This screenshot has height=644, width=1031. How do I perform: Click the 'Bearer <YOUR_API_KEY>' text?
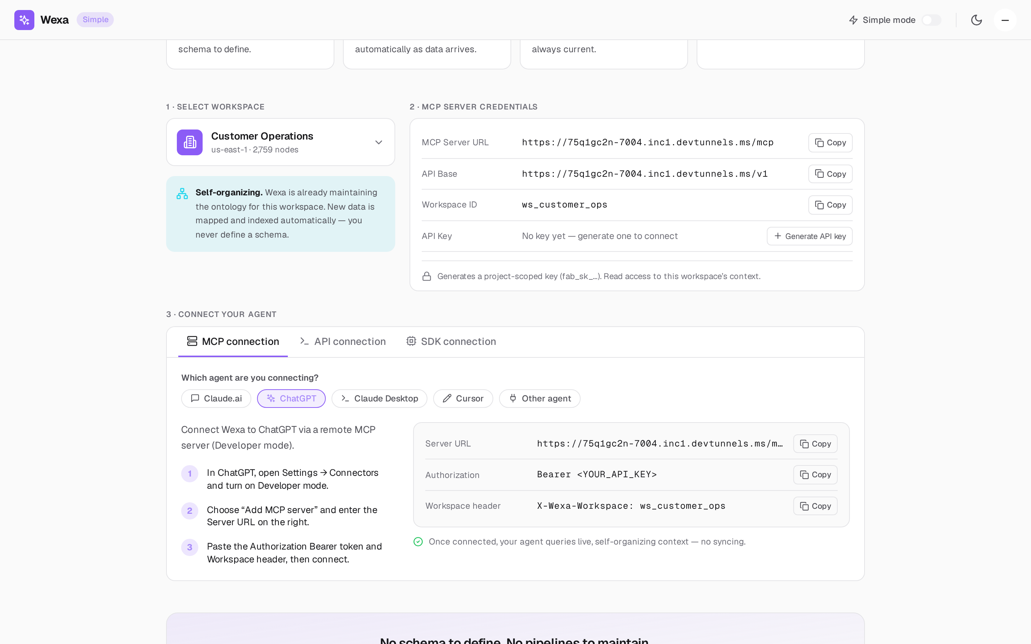coord(596,474)
